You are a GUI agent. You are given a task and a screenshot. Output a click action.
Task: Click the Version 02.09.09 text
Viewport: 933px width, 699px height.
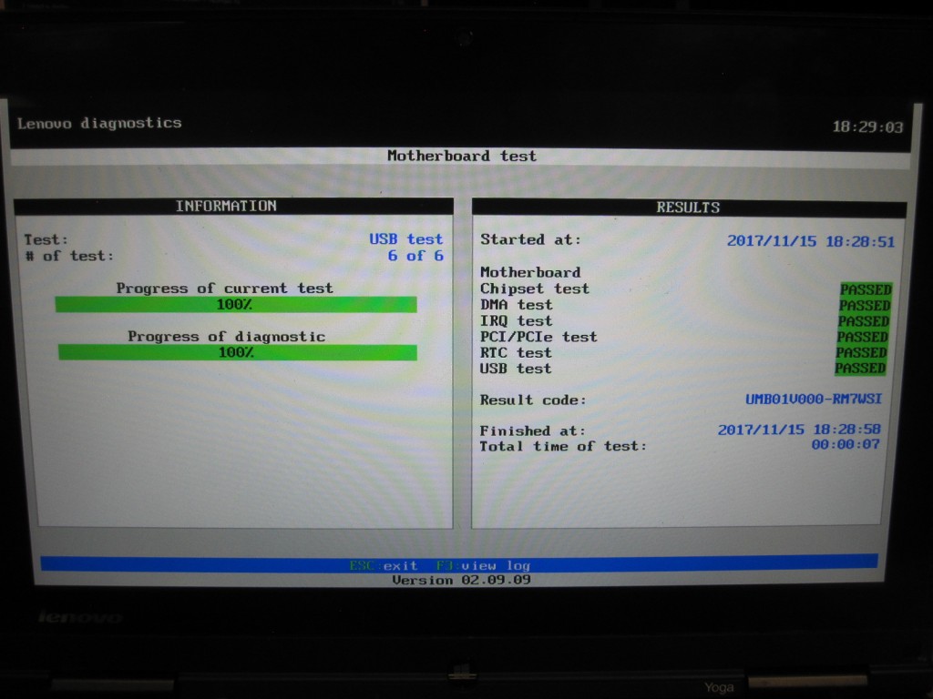coord(461,580)
